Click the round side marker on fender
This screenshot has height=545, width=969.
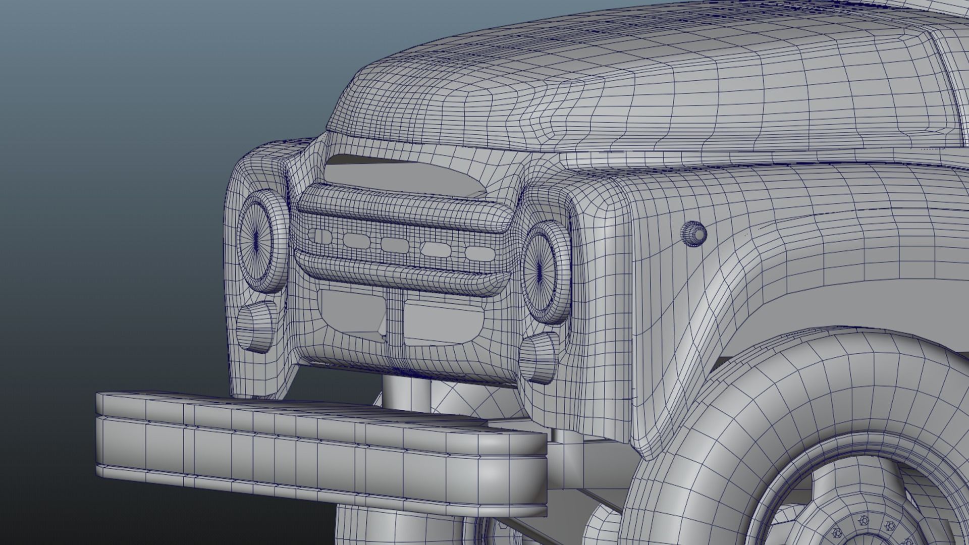(694, 234)
